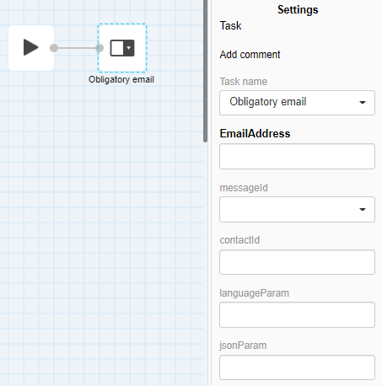Select the start trigger play node
This screenshot has height=386, width=382.
tap(31, 48)
